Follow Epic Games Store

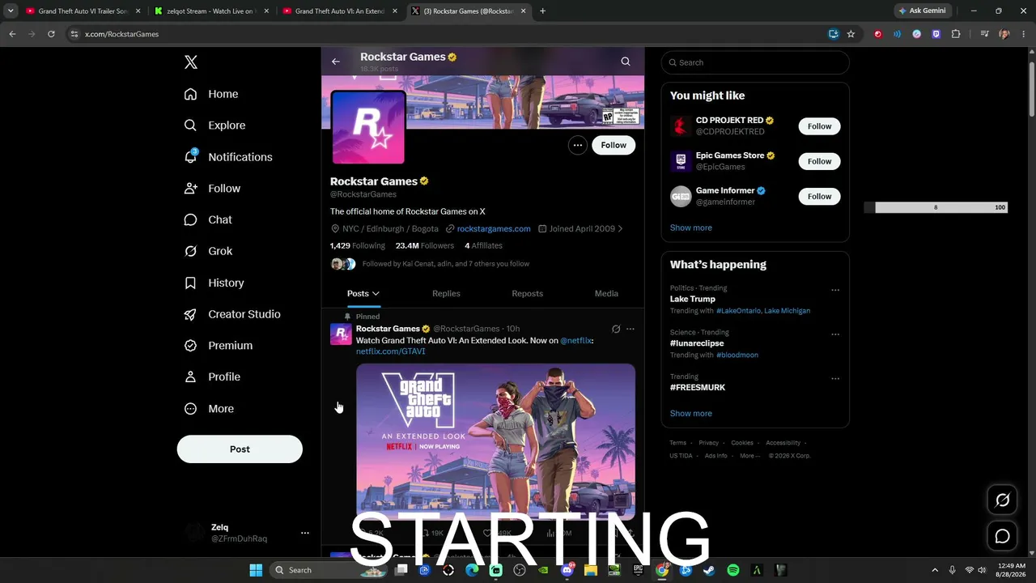819,161
